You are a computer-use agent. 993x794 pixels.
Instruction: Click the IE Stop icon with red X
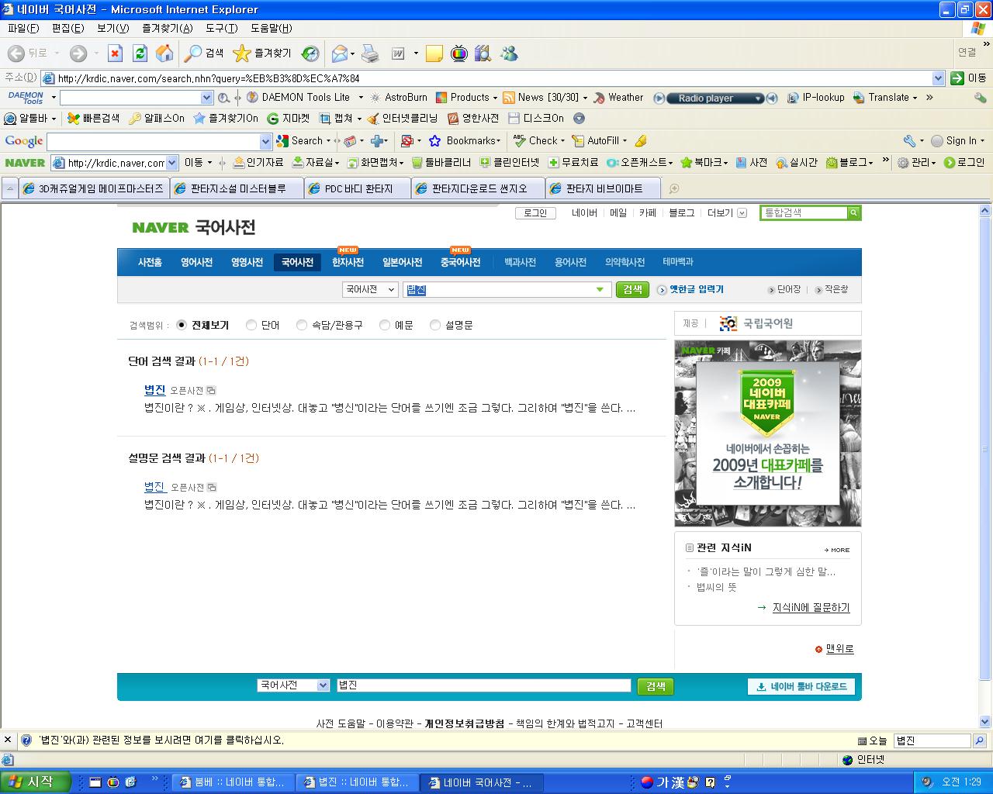pos(115,54)
